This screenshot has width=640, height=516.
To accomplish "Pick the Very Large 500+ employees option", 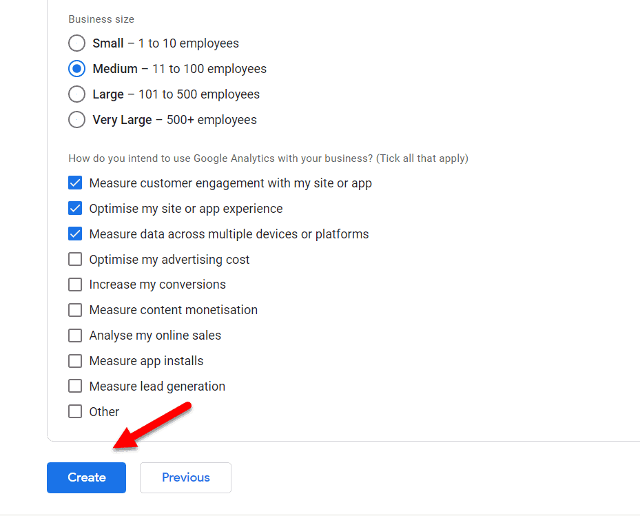I will tap(76, 120).
